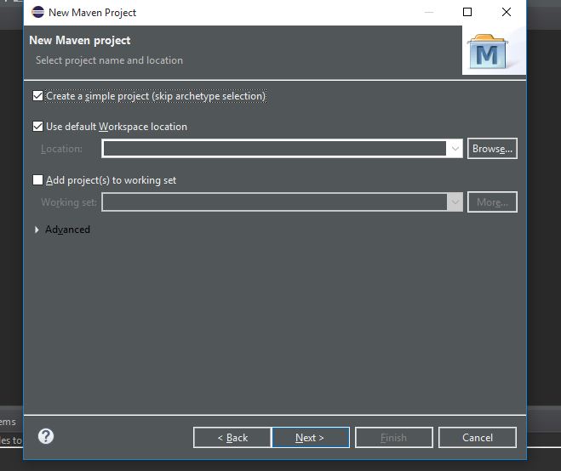Open help via question mark icon
The height and width of the screenshot is (471, 561).
(46, 436)
